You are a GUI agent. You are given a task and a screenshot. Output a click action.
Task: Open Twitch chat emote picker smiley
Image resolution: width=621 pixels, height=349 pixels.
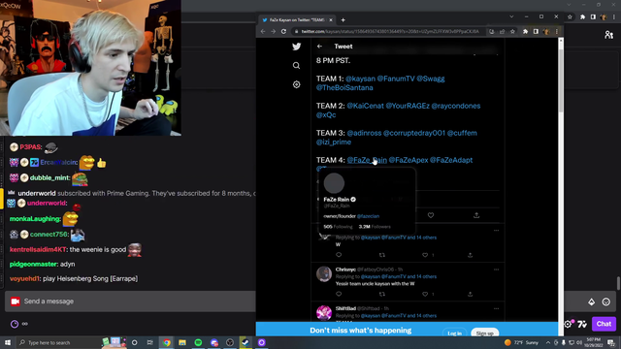tap(605, 301)
